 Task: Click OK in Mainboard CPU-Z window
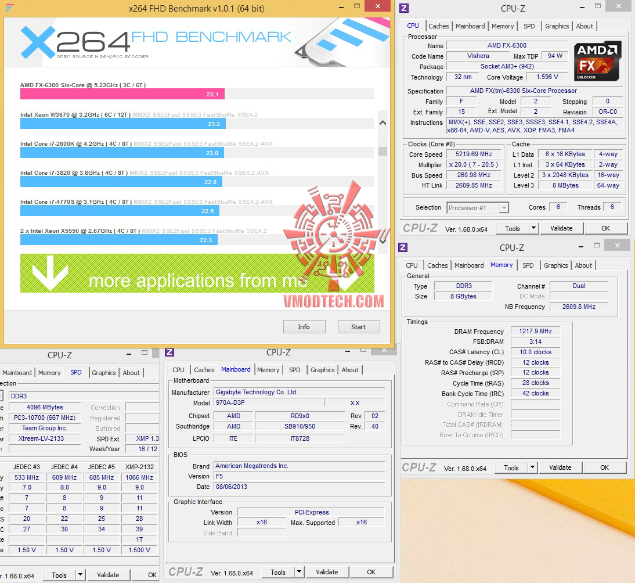pos(371,572)
